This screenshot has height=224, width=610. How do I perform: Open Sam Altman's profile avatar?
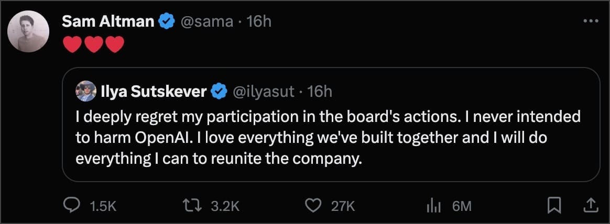click(x=28, y=31)
